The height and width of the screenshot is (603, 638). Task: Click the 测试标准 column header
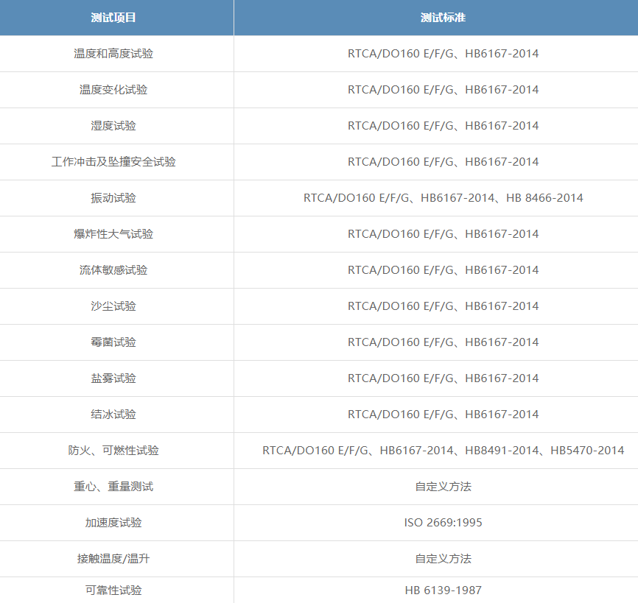point(443,18)
